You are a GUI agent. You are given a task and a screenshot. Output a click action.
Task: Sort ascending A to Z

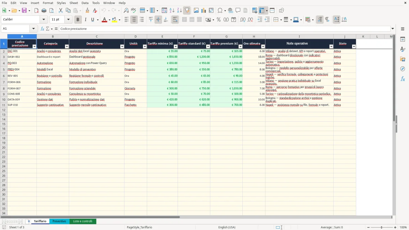pyautogui.click(x=172, y=11)
